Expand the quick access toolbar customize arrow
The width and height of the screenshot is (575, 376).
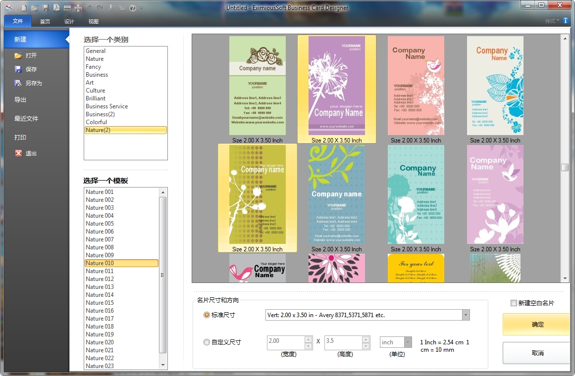tap(142, 8)
